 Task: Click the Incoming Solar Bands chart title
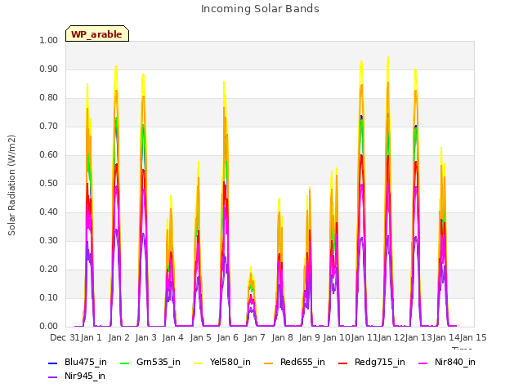[260, 9]
